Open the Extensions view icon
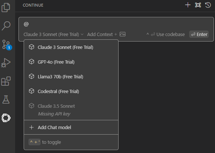 tap(6, 81)
